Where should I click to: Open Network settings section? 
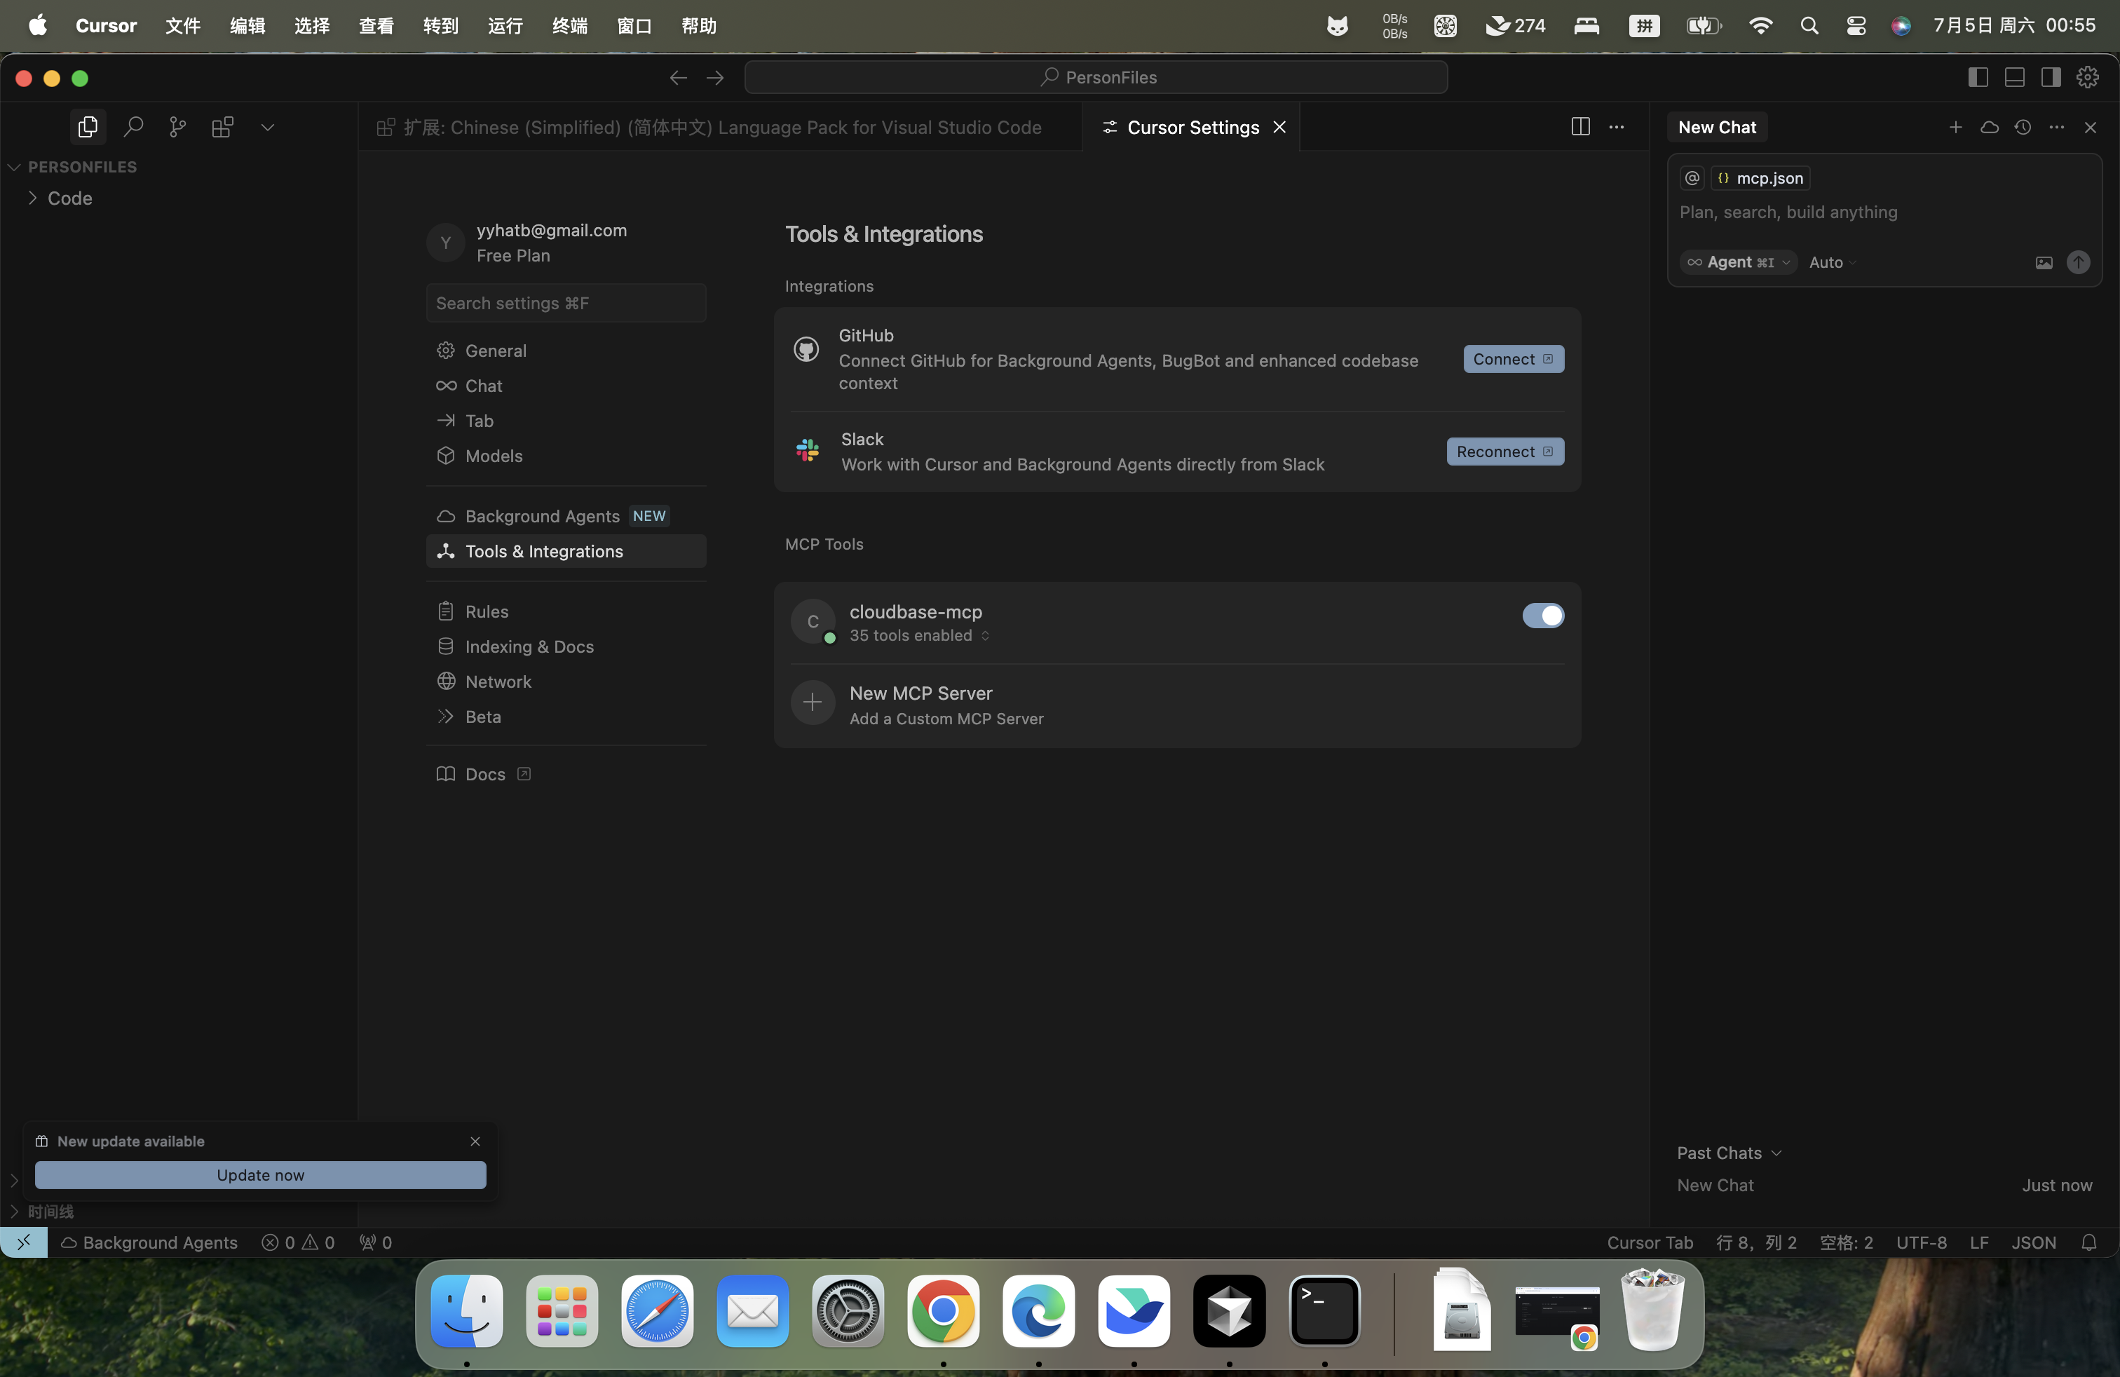(566, 681)
